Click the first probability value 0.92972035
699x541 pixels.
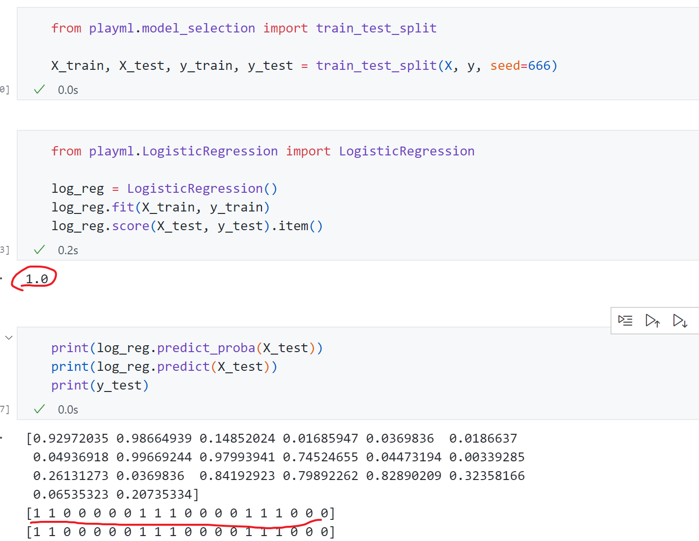pos(70,439)
